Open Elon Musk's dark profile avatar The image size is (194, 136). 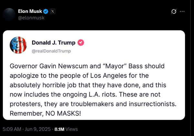[9, 15]
